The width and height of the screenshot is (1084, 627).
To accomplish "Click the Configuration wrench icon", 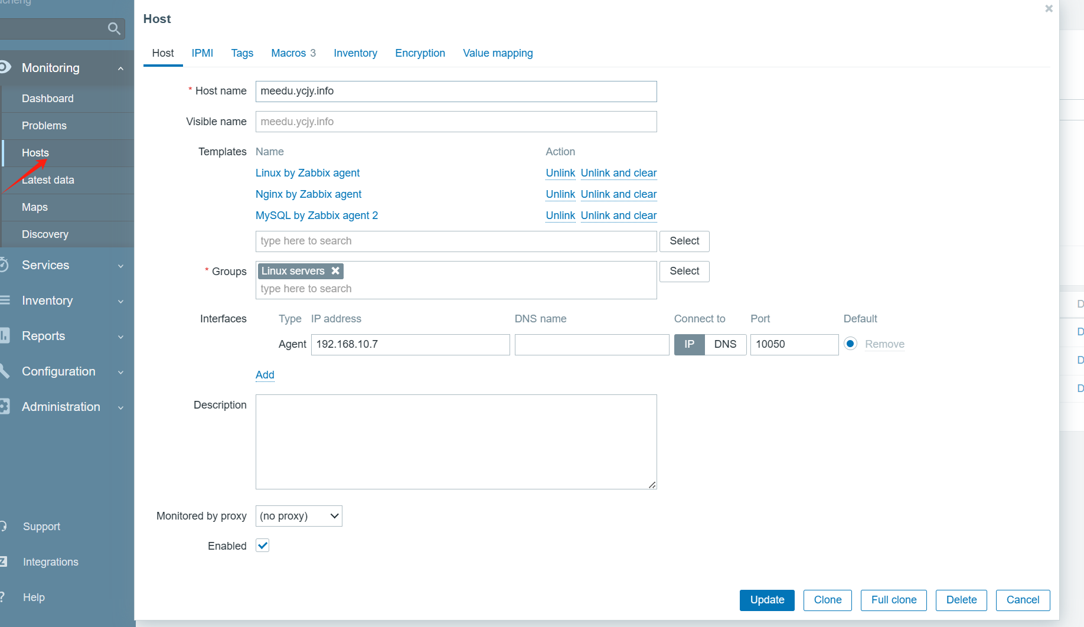I will pos(5,371).
